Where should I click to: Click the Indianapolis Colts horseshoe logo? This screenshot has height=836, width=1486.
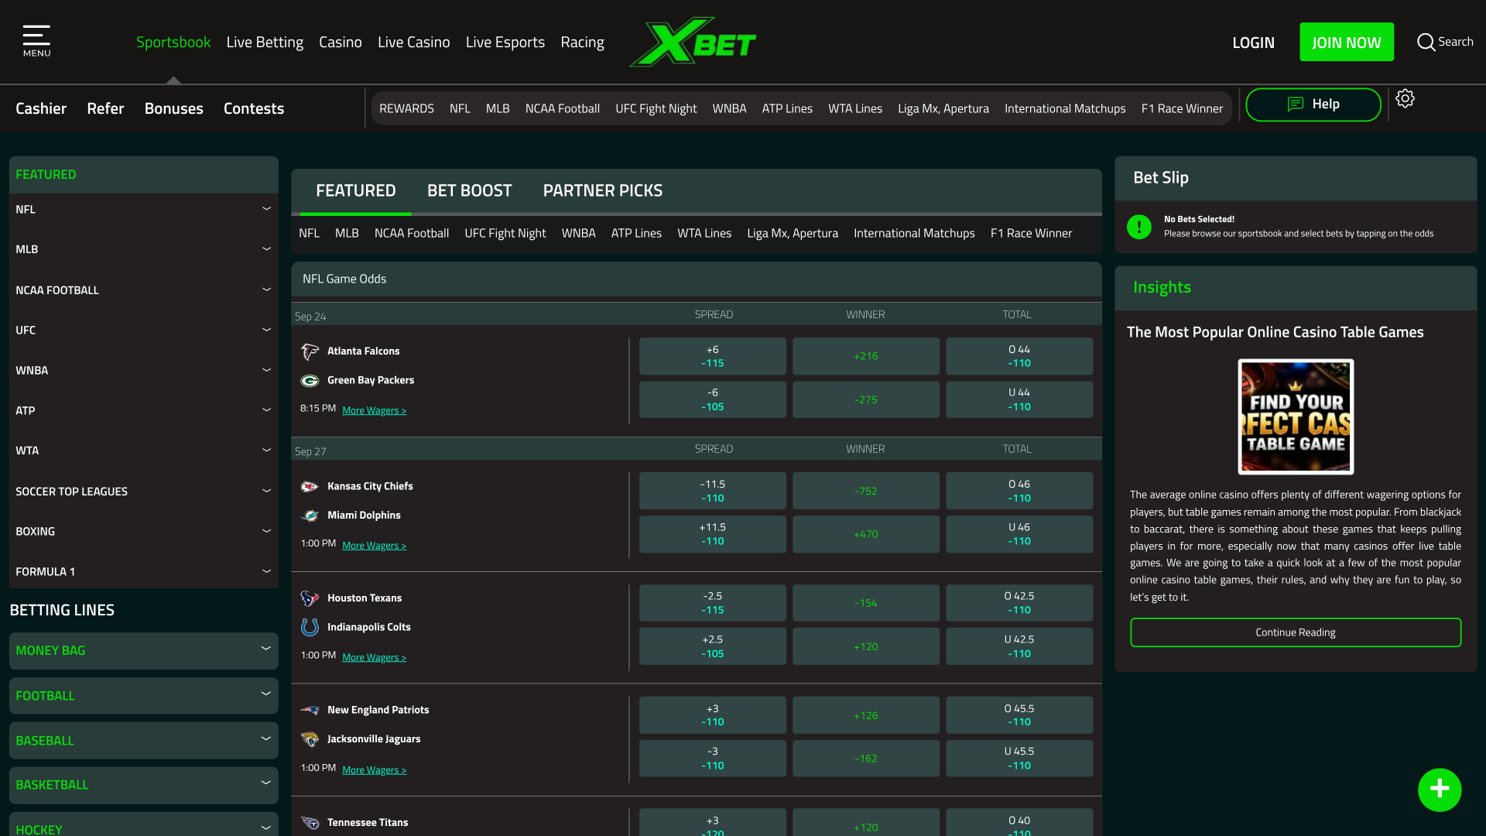310,627
